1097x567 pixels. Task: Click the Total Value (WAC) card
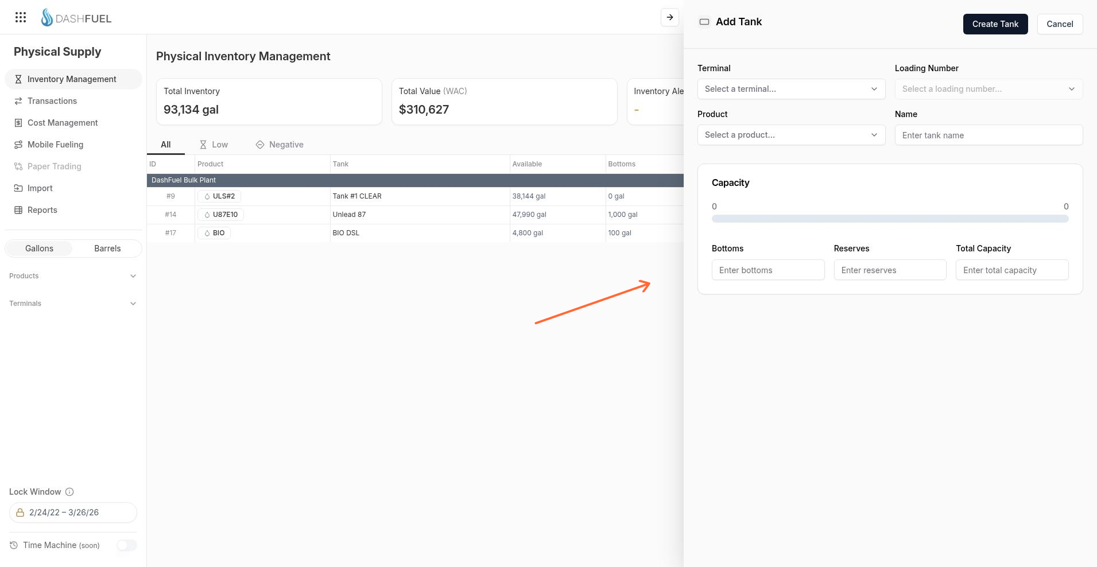pos(505,102)
